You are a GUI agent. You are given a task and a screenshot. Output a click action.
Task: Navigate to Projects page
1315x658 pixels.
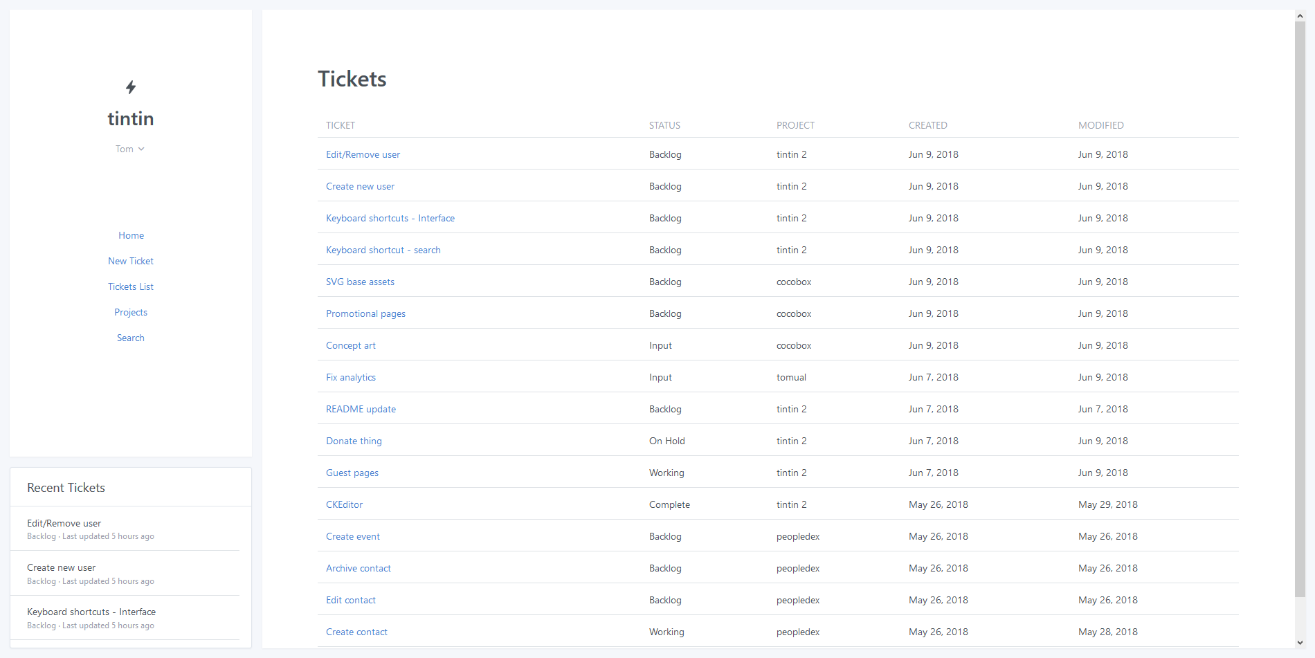(x=131, y=312)
